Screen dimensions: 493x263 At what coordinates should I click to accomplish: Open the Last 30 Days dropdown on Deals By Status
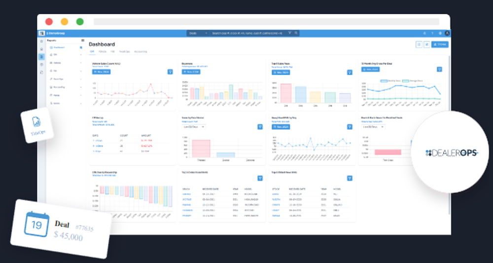[194, 127]
